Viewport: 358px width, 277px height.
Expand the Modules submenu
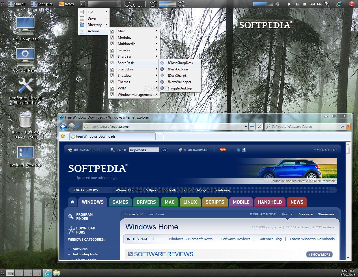pyautogui.click(x=134, y=38)
